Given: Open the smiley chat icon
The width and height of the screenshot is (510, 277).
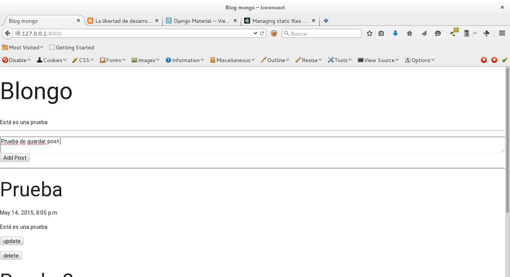Looking at the screenshot, I should pyautogui.click(x=438, y=34).
